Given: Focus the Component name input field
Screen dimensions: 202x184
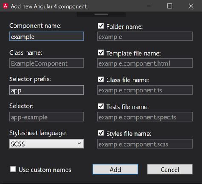Looking at the screenshot, I should pyautogui.click(x=46, y=36).
